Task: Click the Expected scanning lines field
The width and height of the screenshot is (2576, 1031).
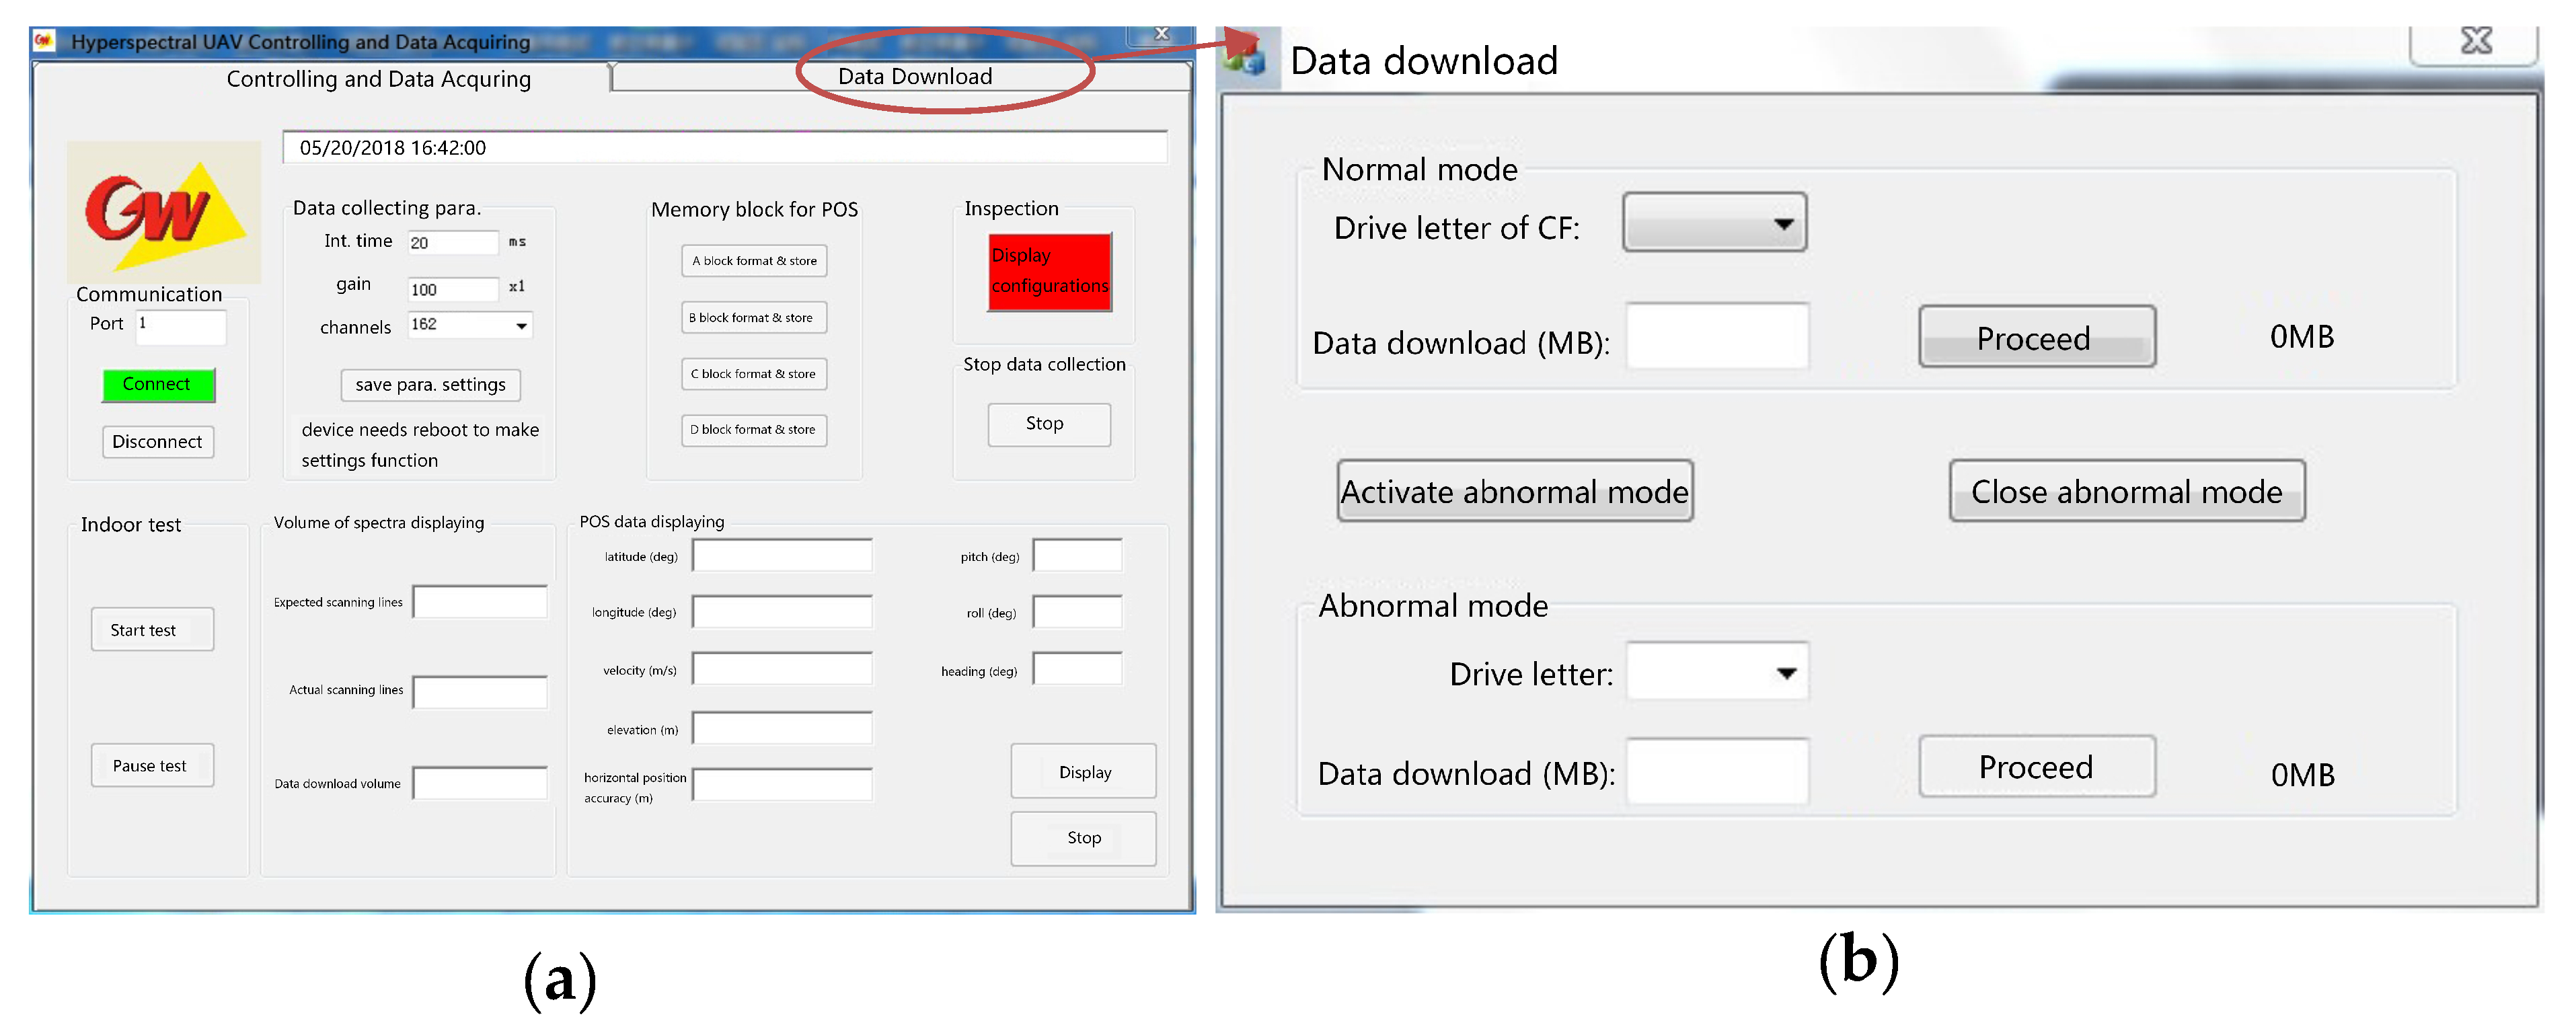Action: point(480,603)
